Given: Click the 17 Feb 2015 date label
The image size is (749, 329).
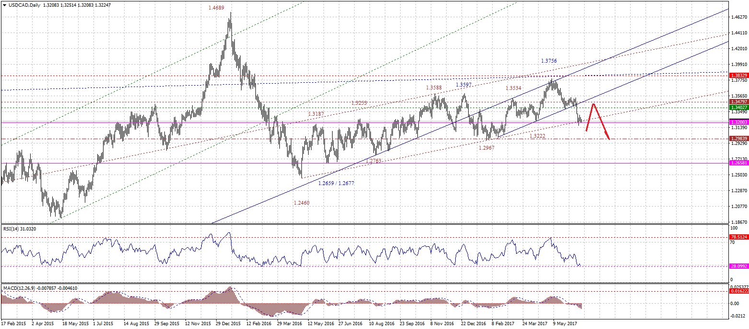Looking at the screenshot, I should (14, 324).
